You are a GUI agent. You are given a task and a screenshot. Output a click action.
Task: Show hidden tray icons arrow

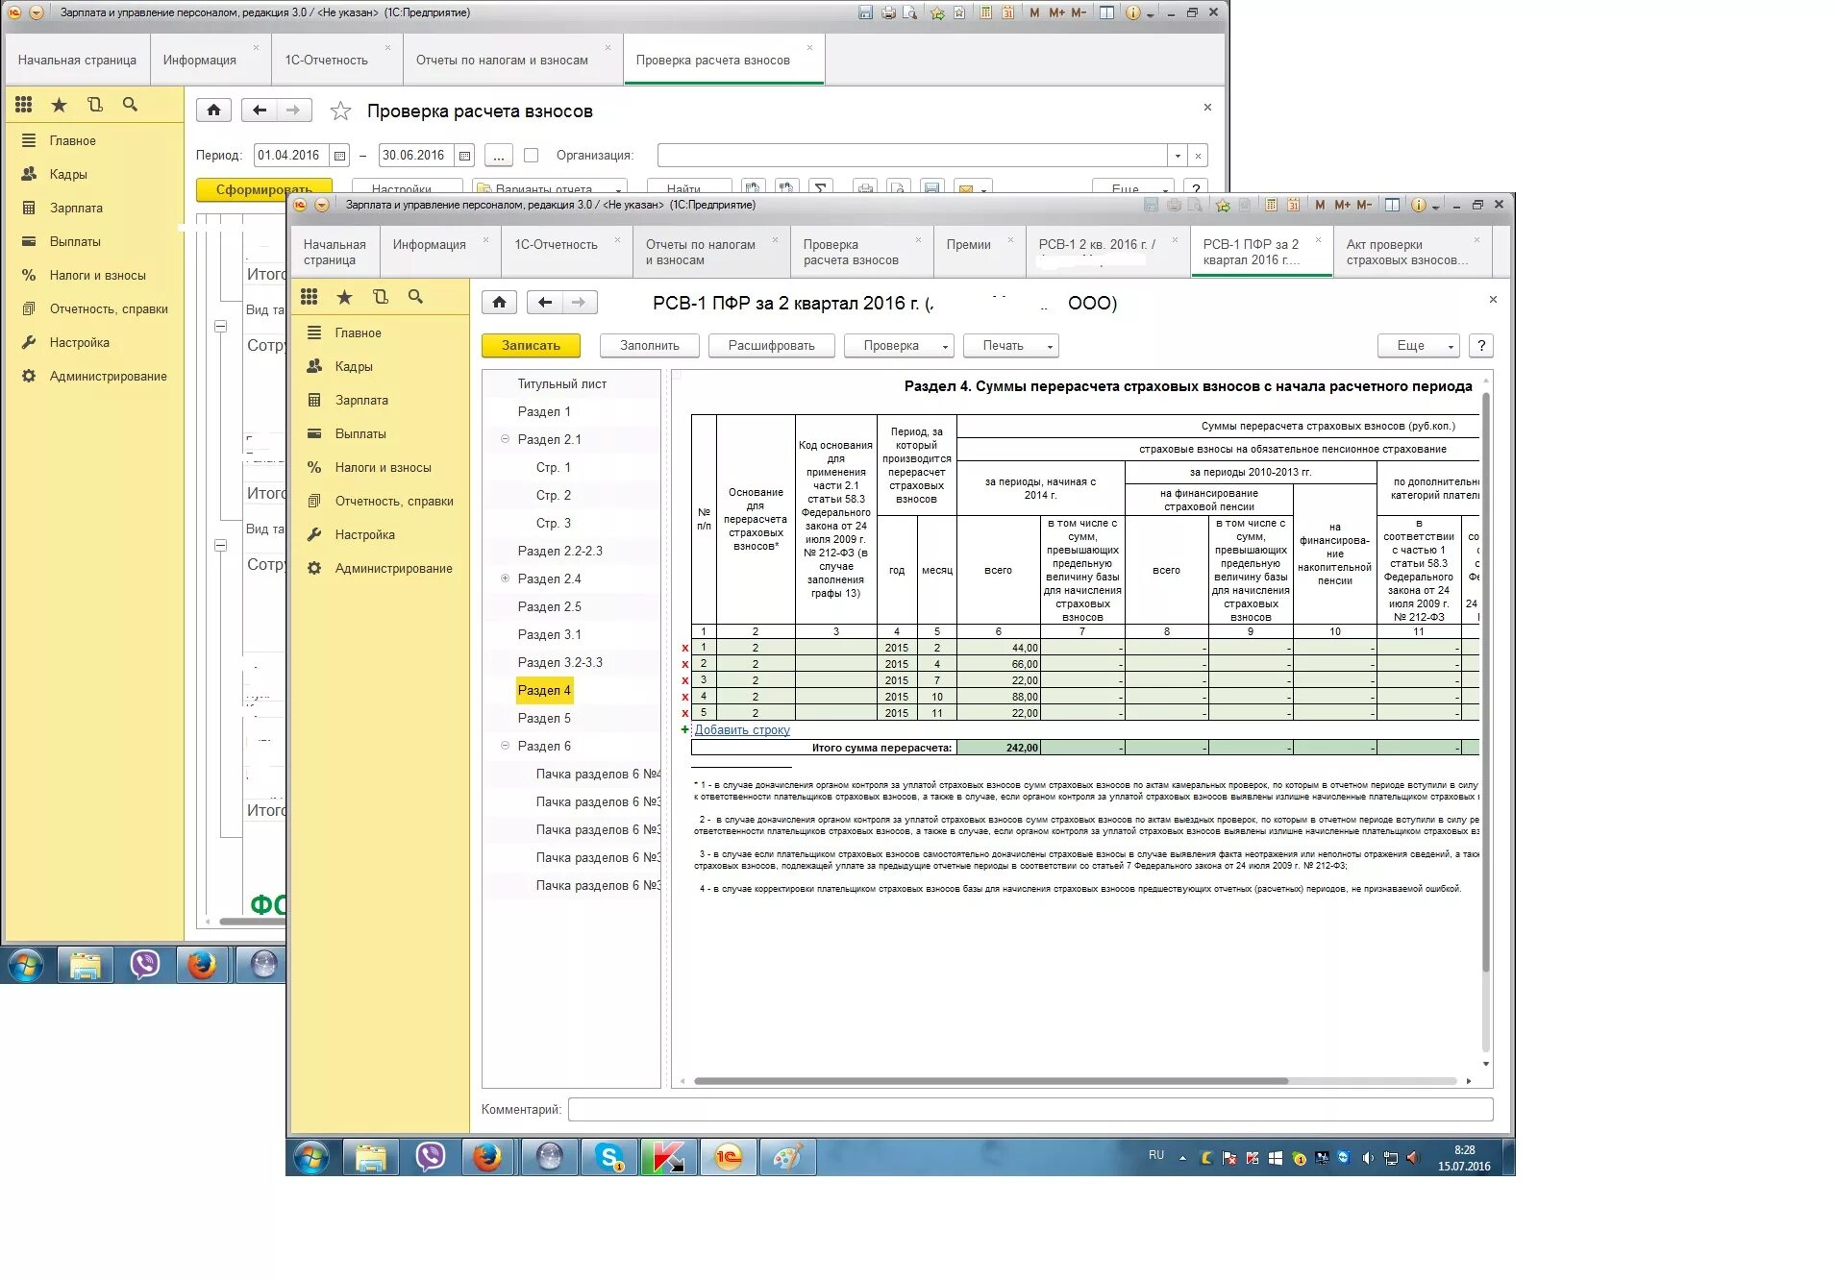point(1182,1158)
